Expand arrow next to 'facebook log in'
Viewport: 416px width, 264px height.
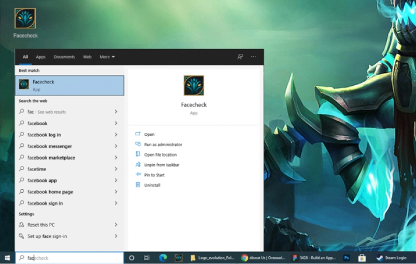pos(116,135)
